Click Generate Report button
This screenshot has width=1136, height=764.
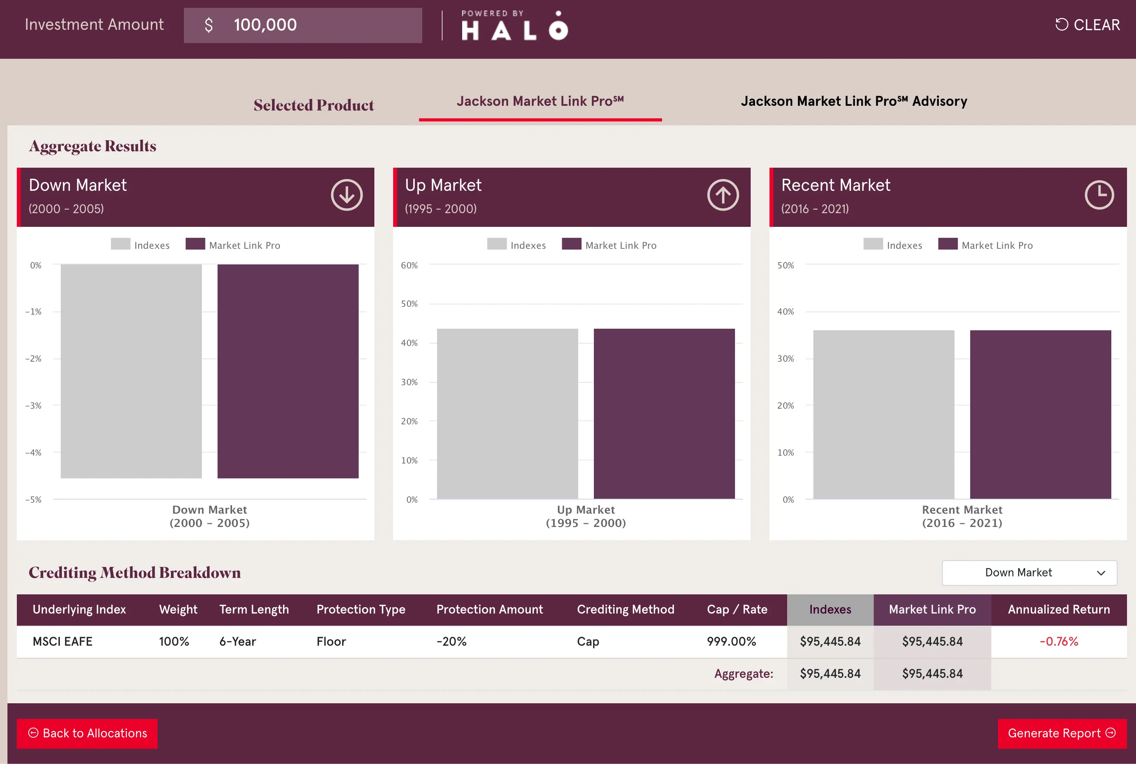click(x=1062, y=733)
